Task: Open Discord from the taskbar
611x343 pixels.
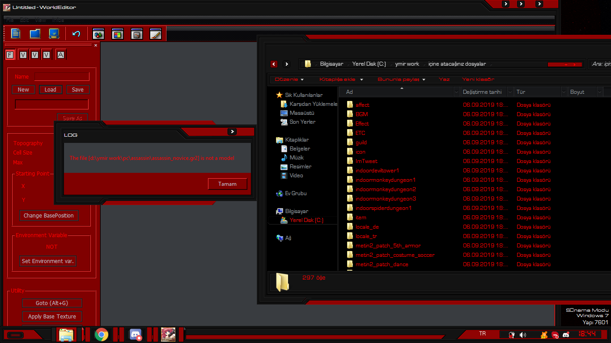Action: pos(136,335)
